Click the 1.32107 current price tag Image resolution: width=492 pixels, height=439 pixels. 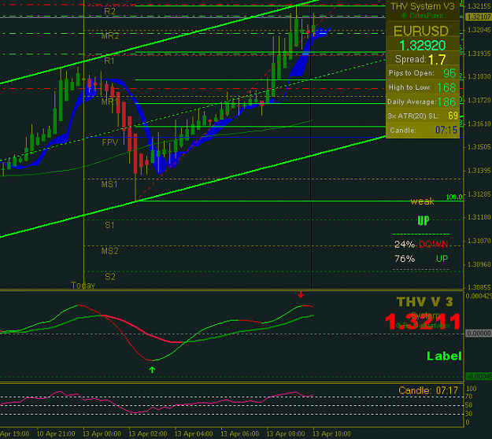(479, 17)
